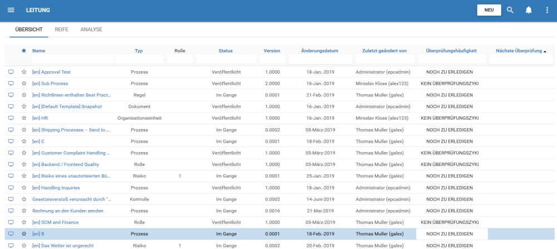This screenshot has width=557, height=249.
Task: Click monitor icon for Rechnung an den Kunden row
Action: coord(11,211)
